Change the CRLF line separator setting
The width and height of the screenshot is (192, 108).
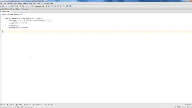click(x=179, y=107)
